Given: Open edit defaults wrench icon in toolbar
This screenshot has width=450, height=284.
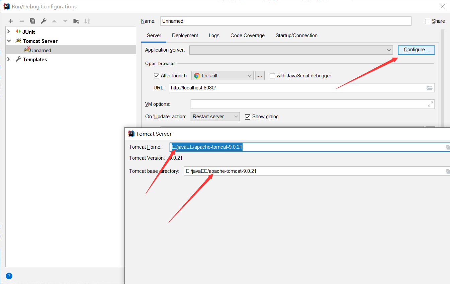Looking at the screenshot, I should click(x=43, y=21).
